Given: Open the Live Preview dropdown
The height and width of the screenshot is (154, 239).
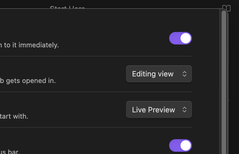Looking at the screenshot, I should tap(159, 110).
